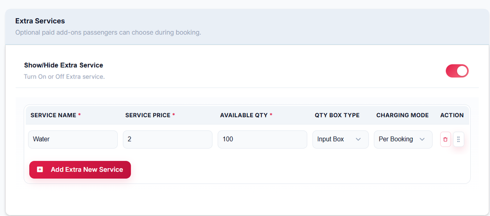
Task: Delete the Water service row
Action: click(x=445, y=139)
